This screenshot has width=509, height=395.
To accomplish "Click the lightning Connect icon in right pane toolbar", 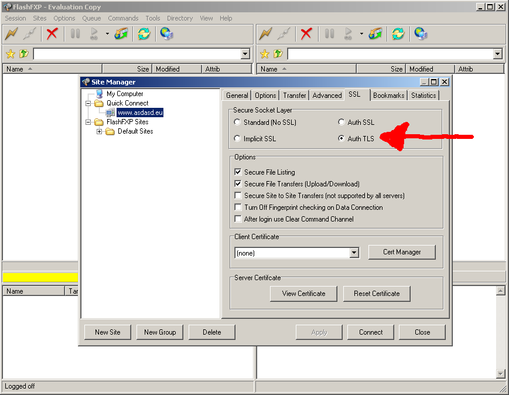I will tap(265, 33).
